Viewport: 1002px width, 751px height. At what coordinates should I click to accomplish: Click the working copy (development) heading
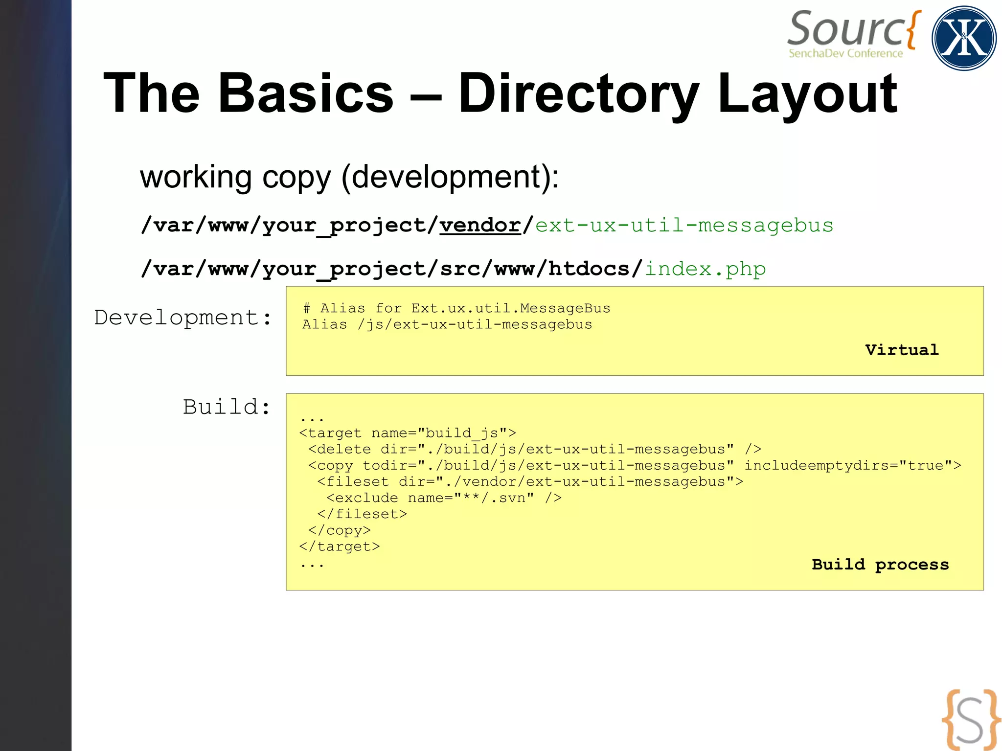click(x=349, y=177)
